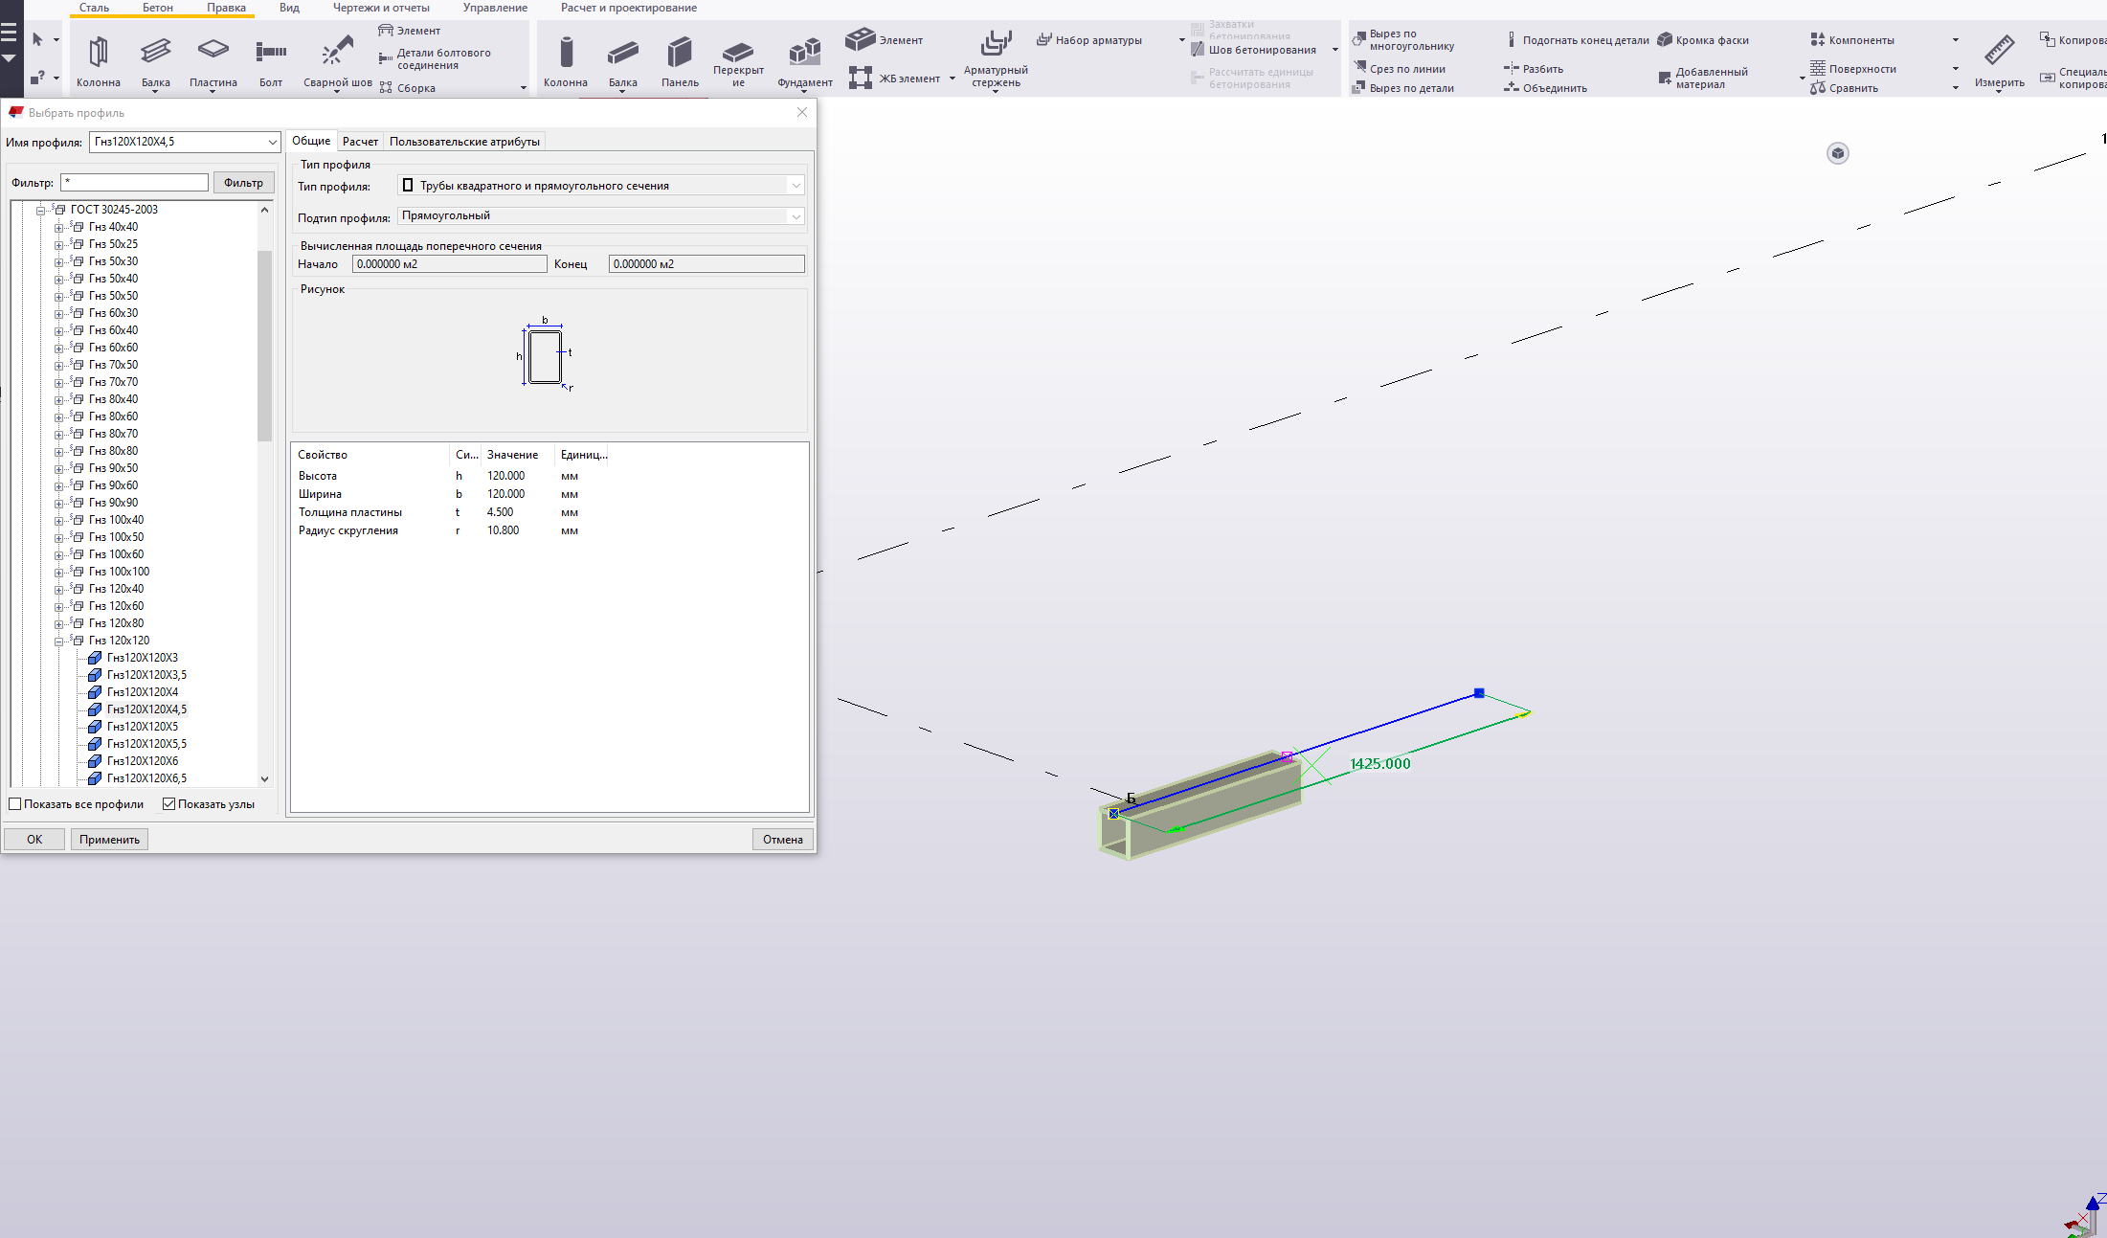Open the Тип профиля dropdown
2107x1238 pixels.
tap(795, 186)
